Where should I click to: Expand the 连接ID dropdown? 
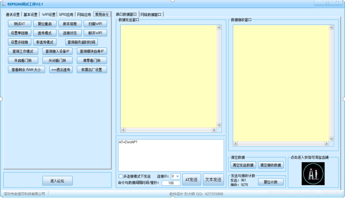177,176
